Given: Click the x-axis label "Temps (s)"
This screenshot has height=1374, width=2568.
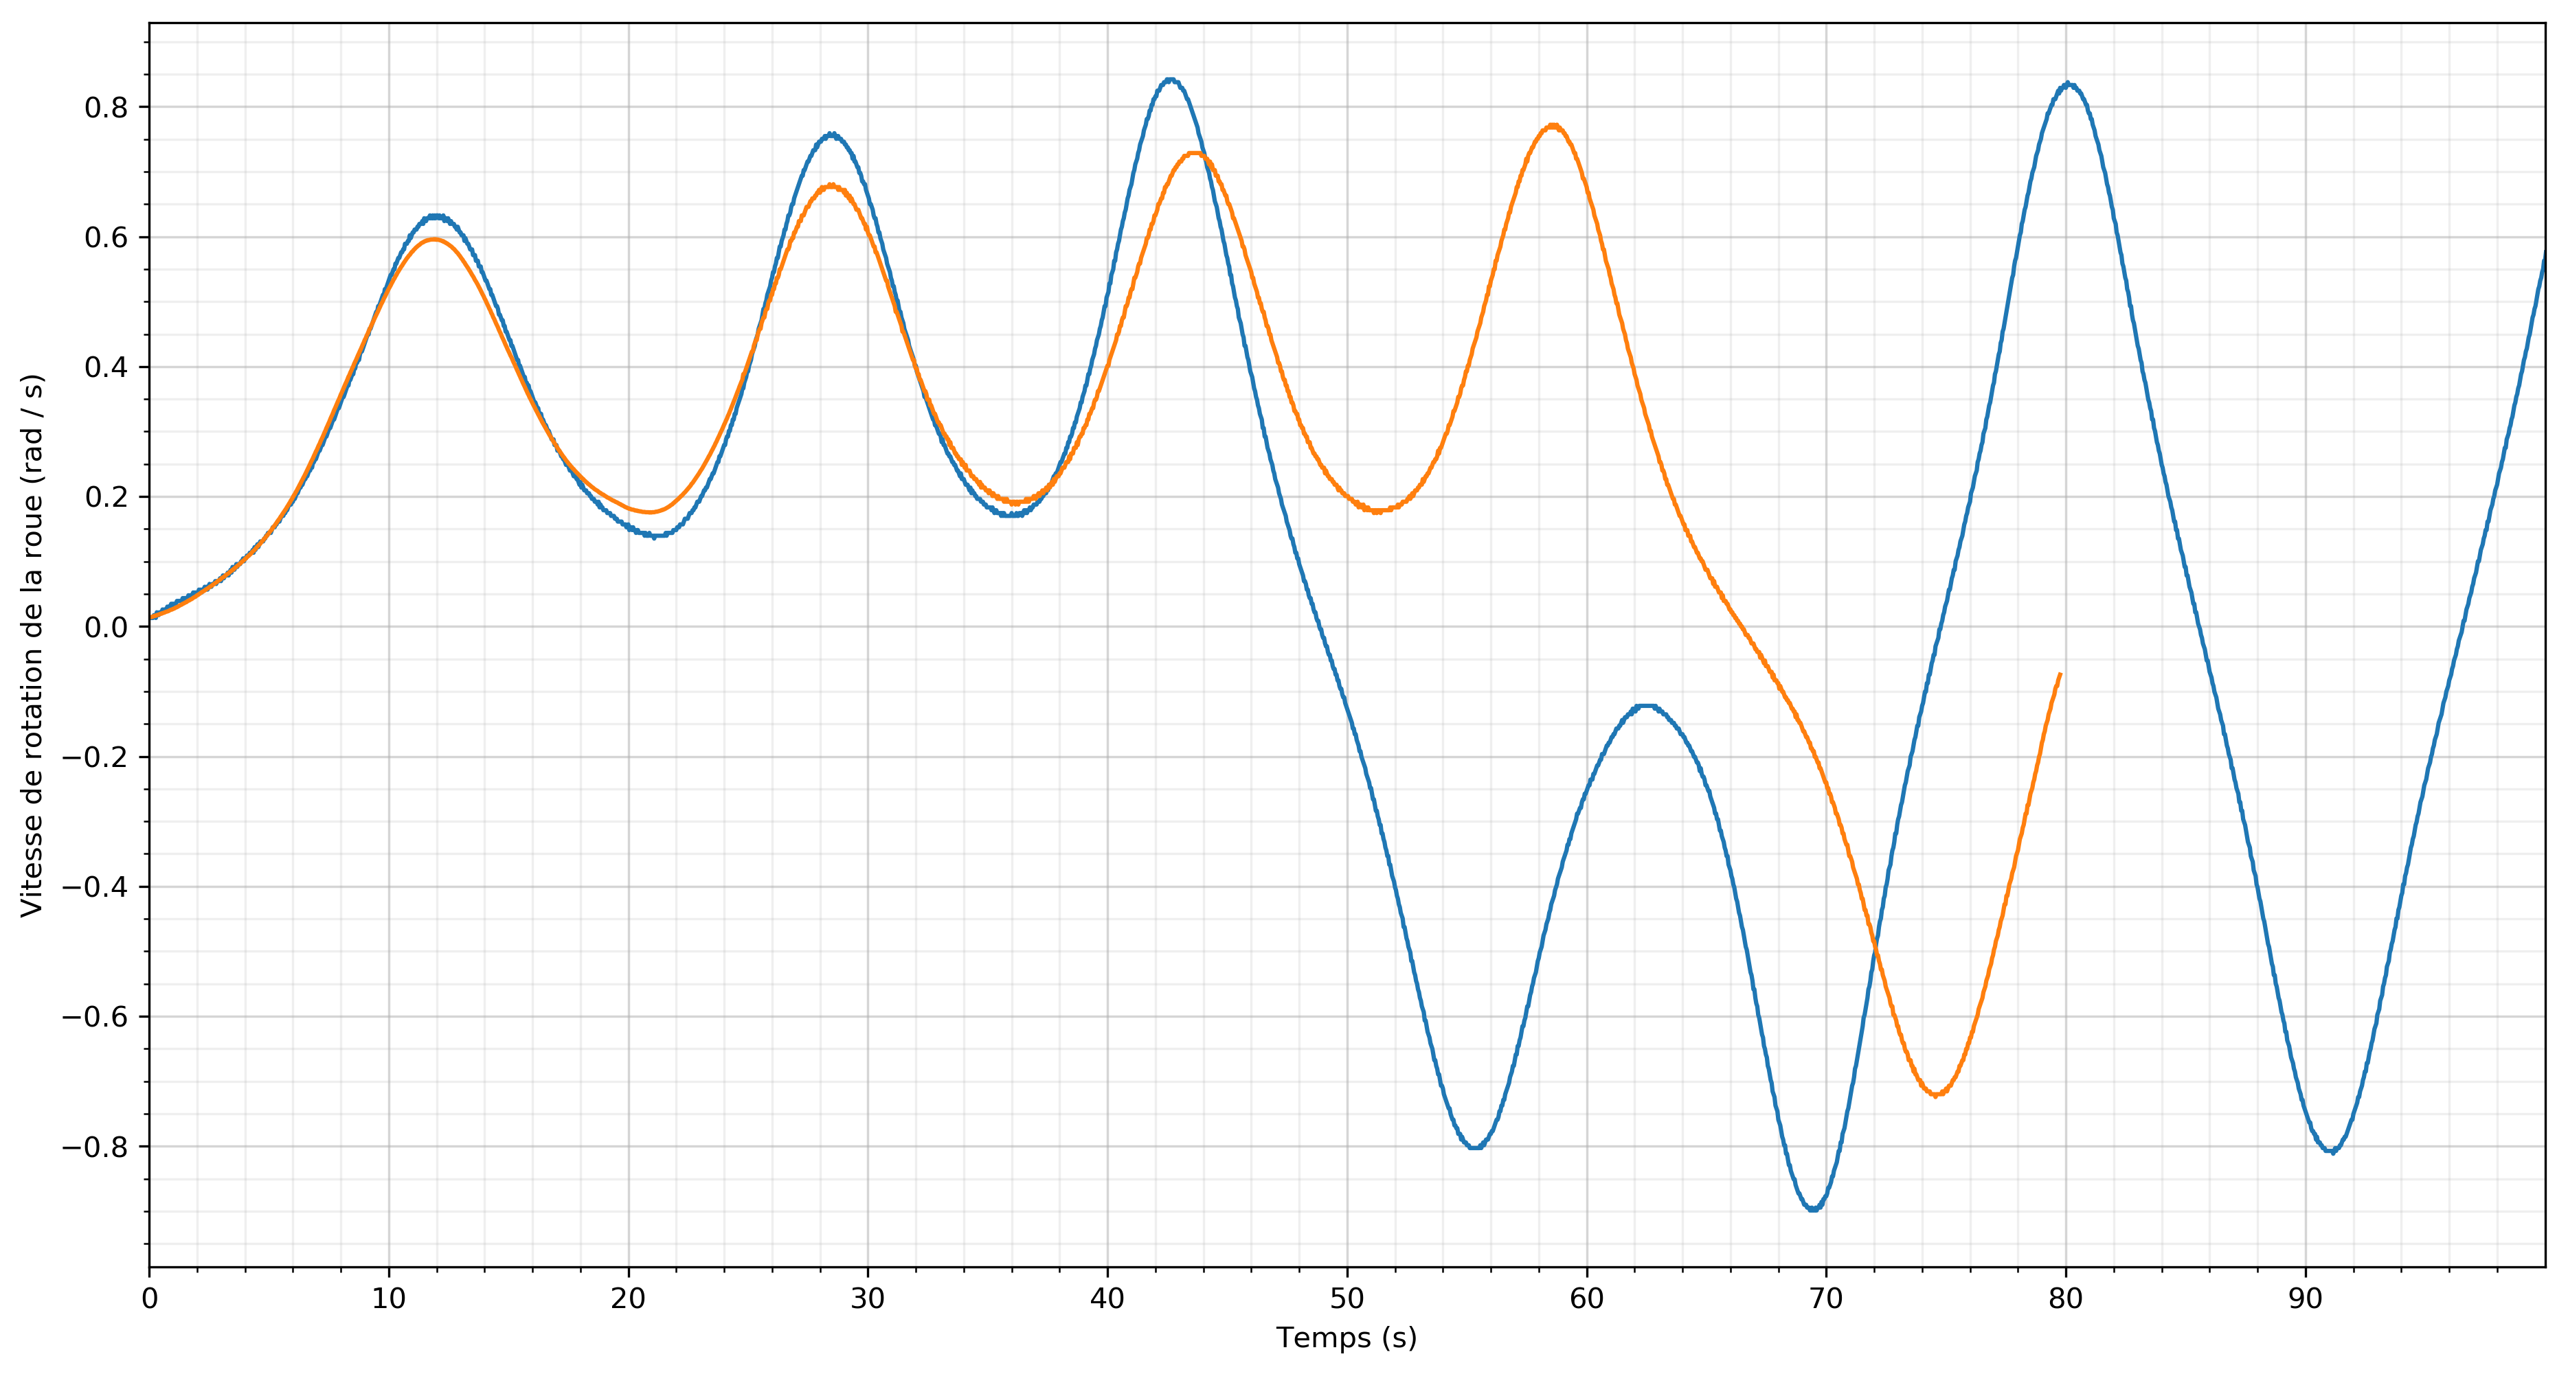Looking at the screenshot, I should point(1346,1338).
